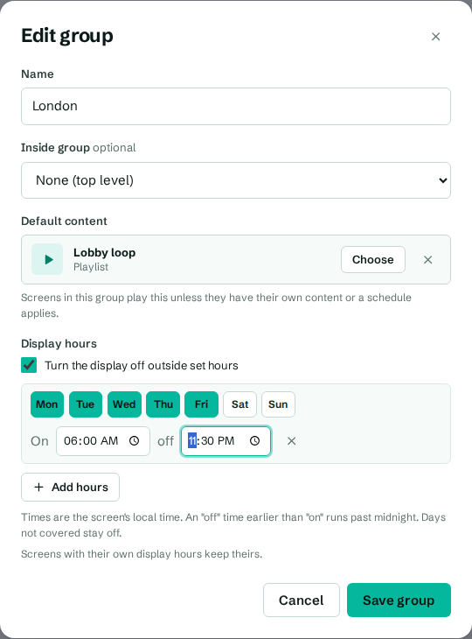Expand the None (top level) dropdown arrow

[442, 180]
